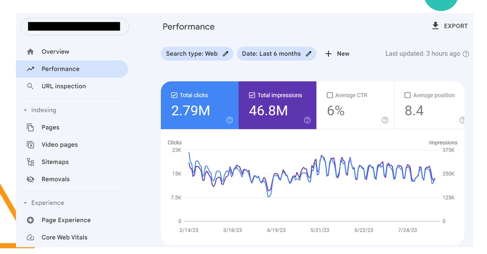
Task: Add a New filter
Action: coord(337,54)
